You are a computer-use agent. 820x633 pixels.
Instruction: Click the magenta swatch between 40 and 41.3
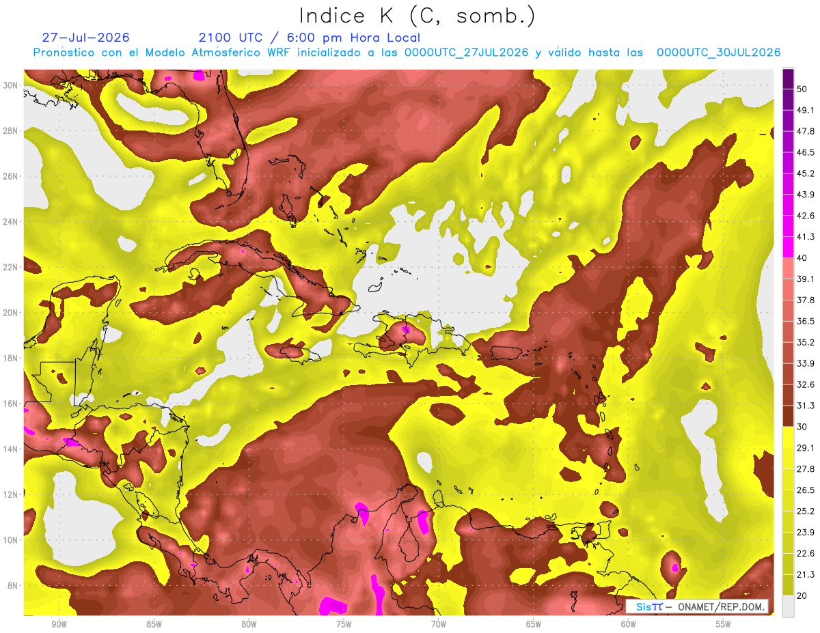coord(788,247)
